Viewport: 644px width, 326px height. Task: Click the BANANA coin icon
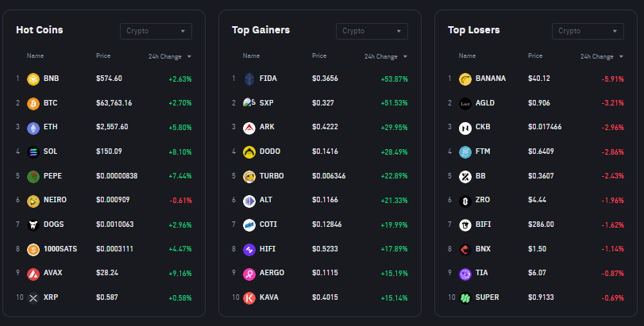coord(465,79)
